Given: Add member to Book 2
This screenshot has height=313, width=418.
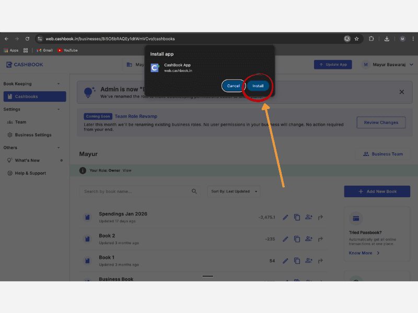Looking at the screenshot, I should 309,239.
